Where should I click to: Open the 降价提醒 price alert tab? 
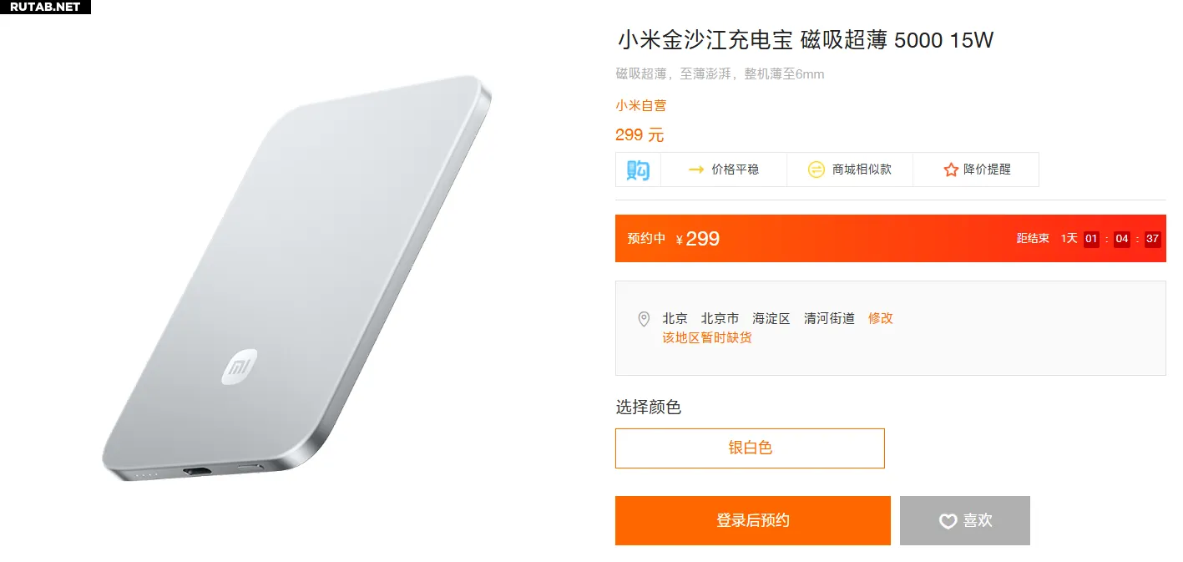[975, 170]
